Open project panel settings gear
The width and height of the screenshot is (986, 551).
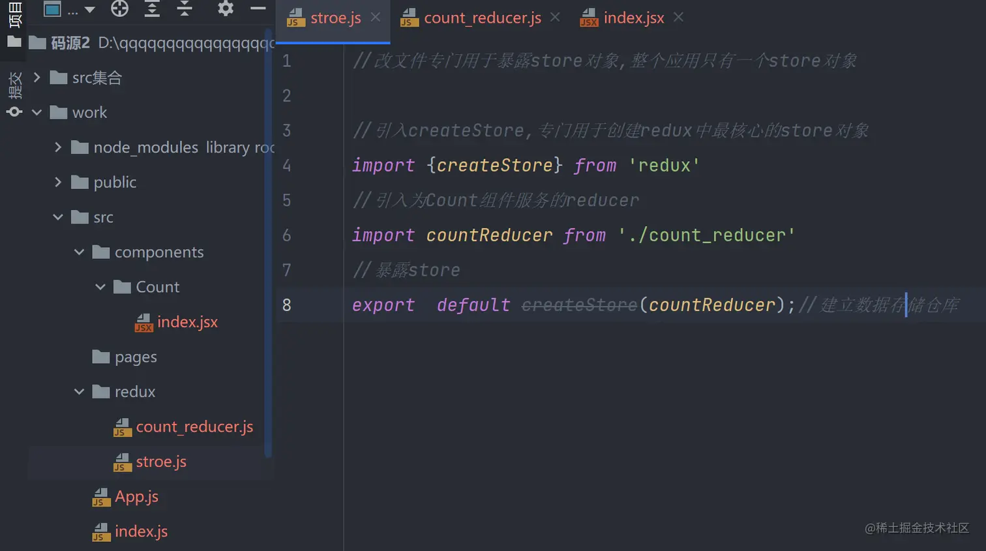(x=226, y=8)
